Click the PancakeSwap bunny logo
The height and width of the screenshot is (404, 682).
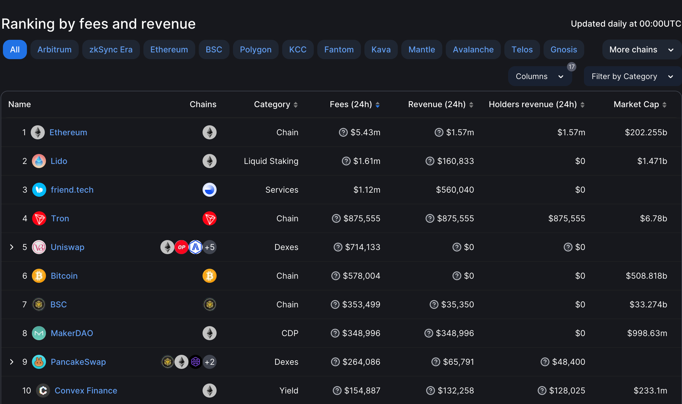(39, 362)
